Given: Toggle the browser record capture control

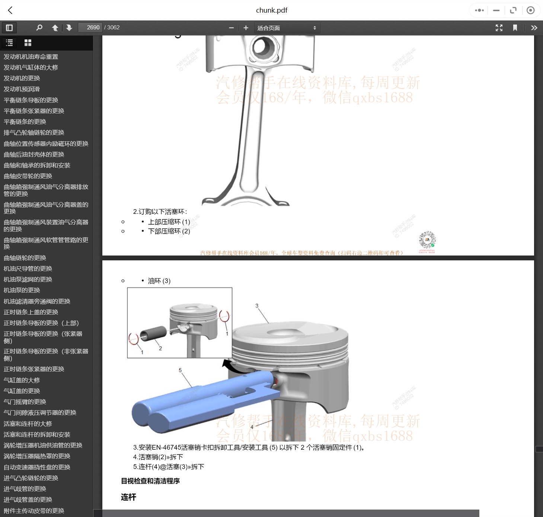Looking at the screenshot, I should tap(530, 10).
